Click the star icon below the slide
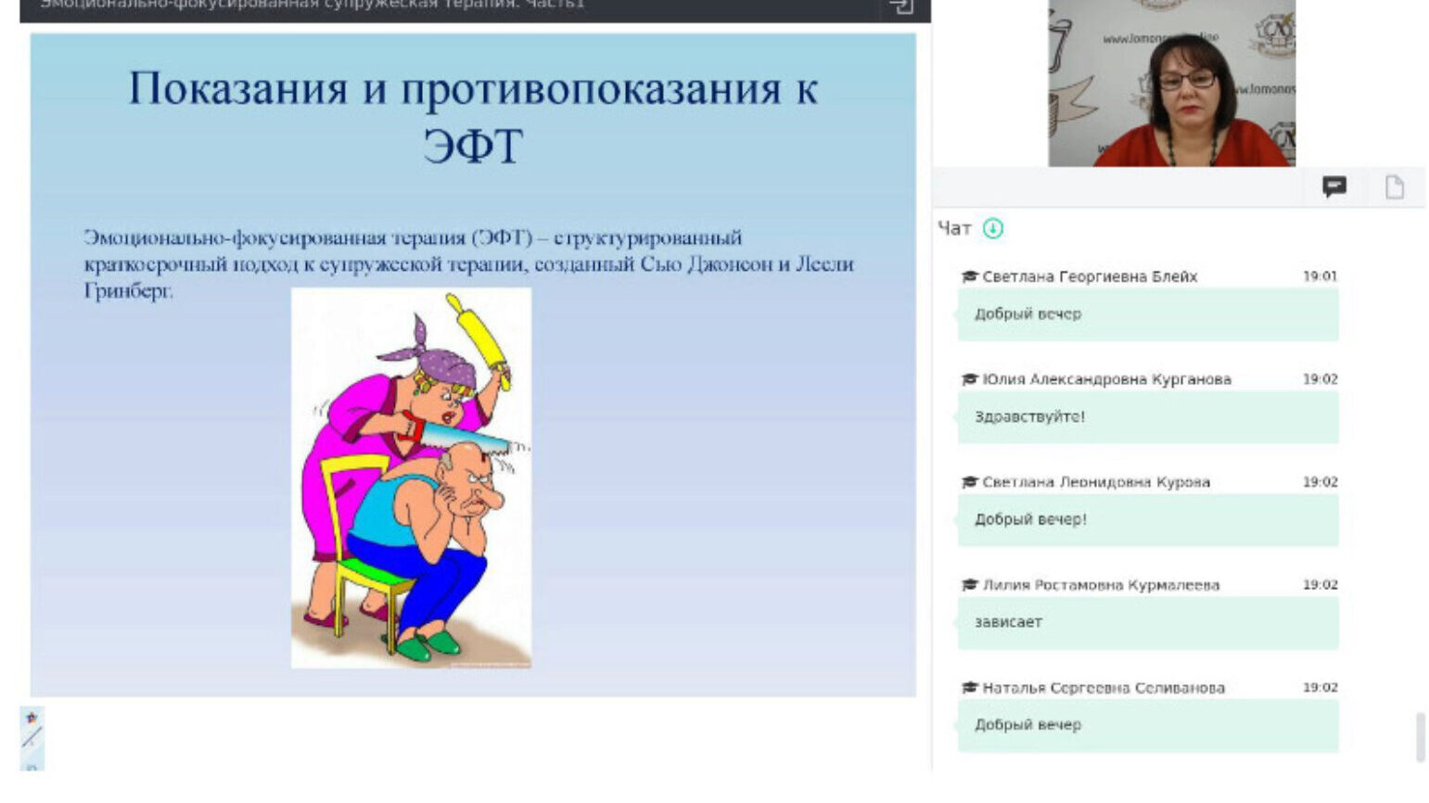 (x=32, y=718)
